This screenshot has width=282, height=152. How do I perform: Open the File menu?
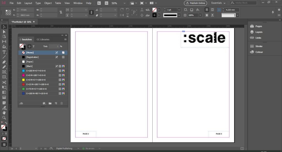tap(12, 3)
